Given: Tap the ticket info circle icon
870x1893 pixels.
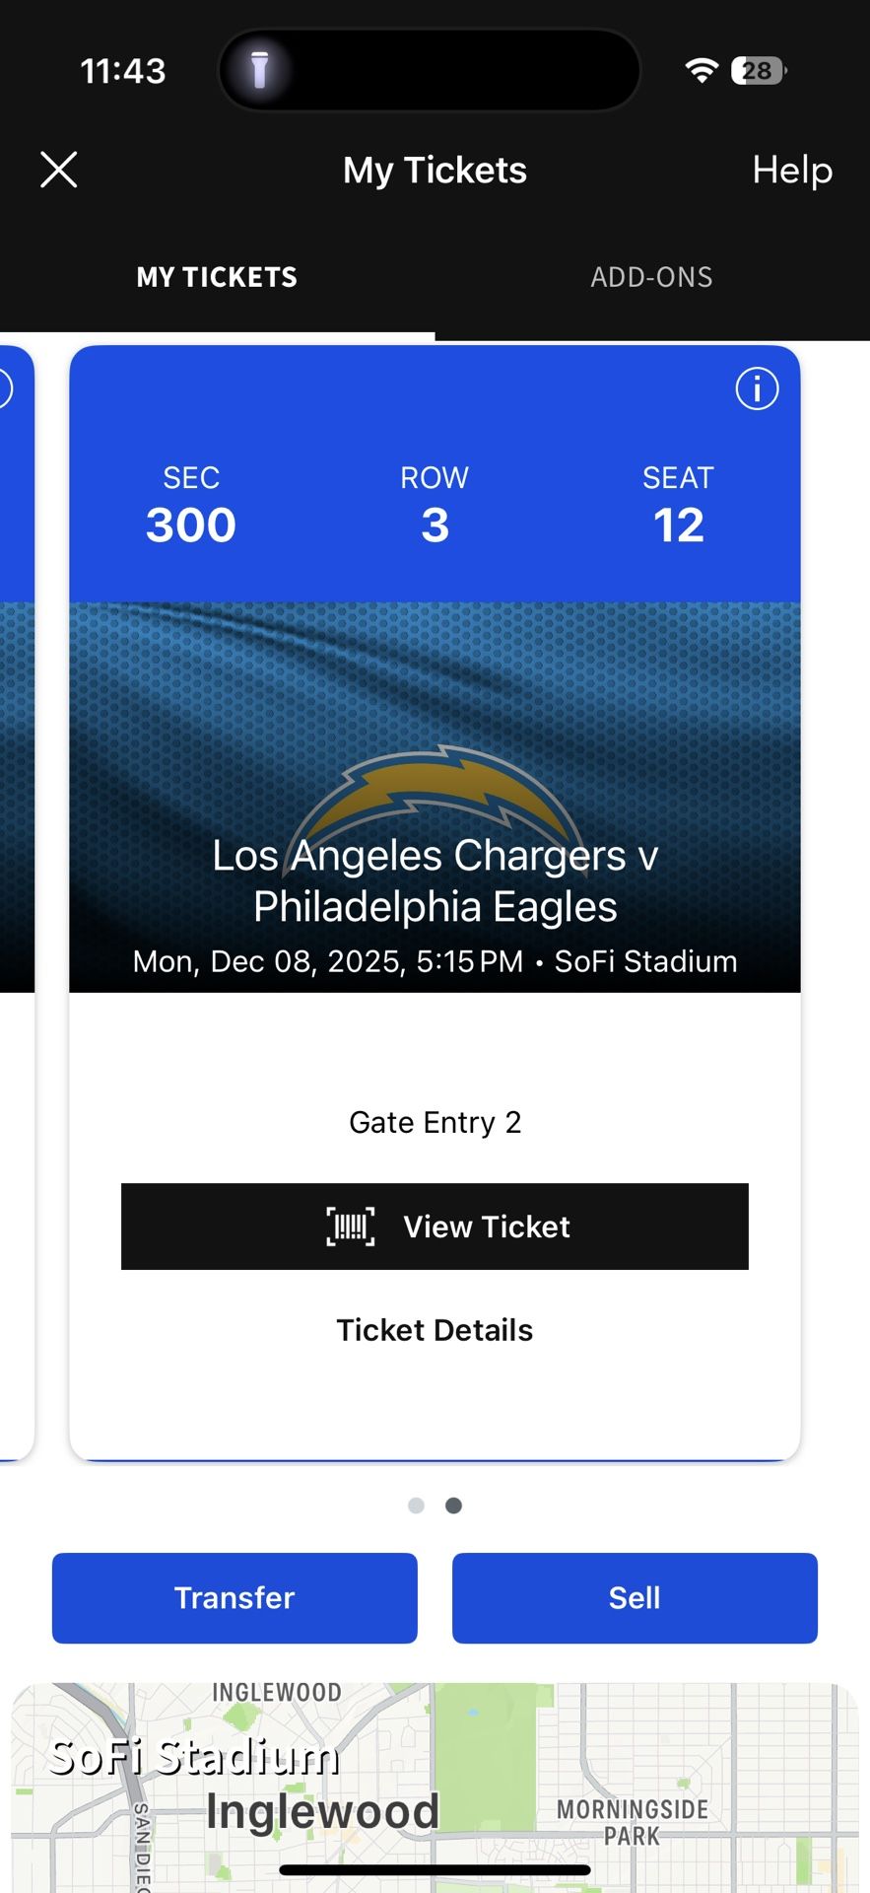Looking at the screenshot, I should coord(757,388).
